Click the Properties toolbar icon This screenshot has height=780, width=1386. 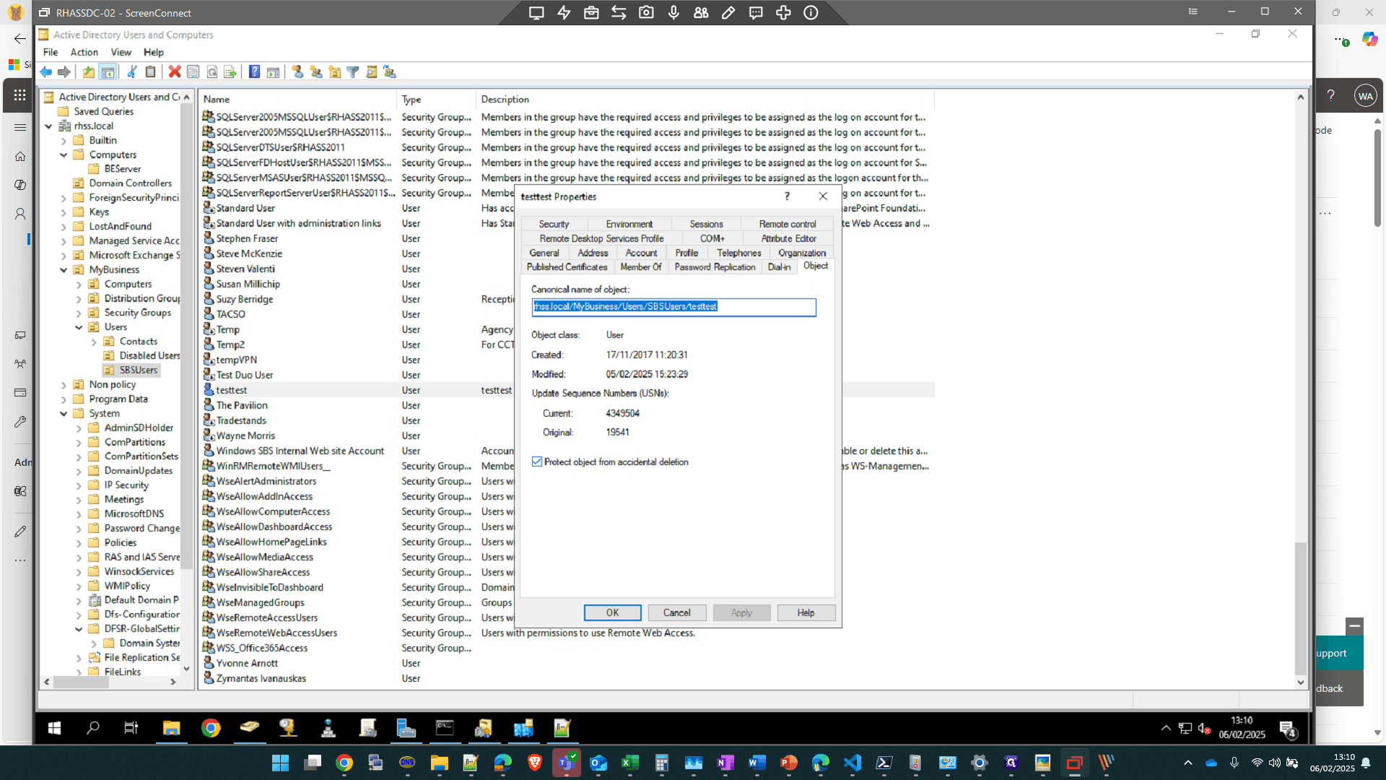[x=193, y=71]
